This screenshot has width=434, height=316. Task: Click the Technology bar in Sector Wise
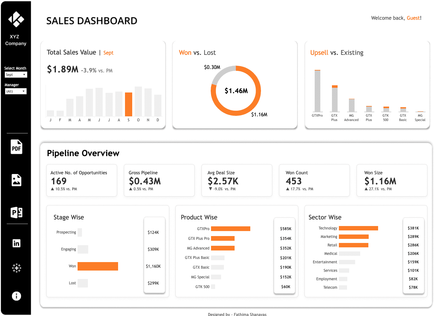358,228
